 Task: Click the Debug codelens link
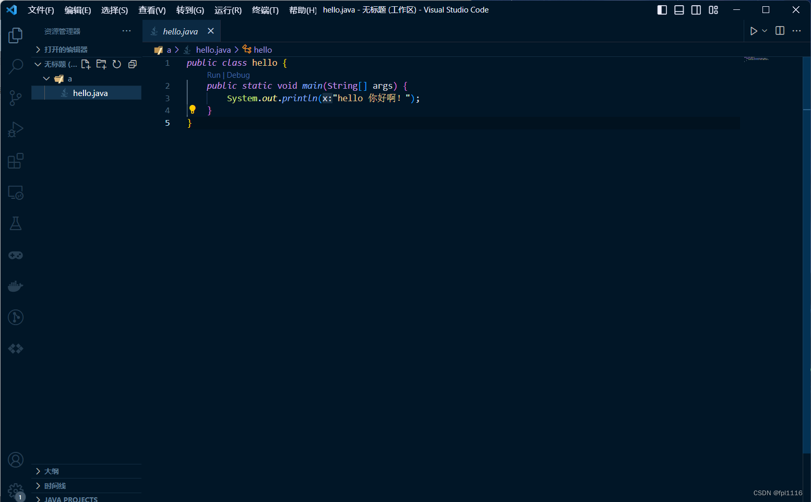point(238,75)
